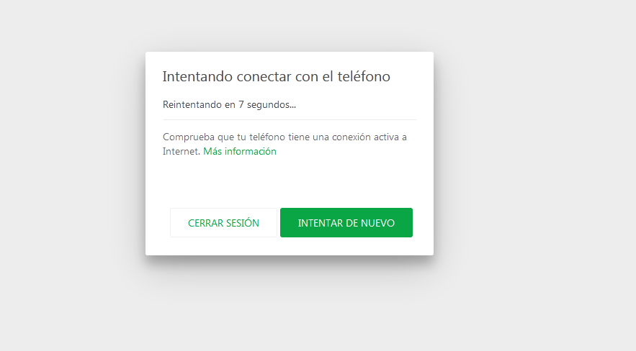Click the Intentando conectar con el teléfono heading
636x351 pixels.
pyautogui.click(x=276, y=76)
